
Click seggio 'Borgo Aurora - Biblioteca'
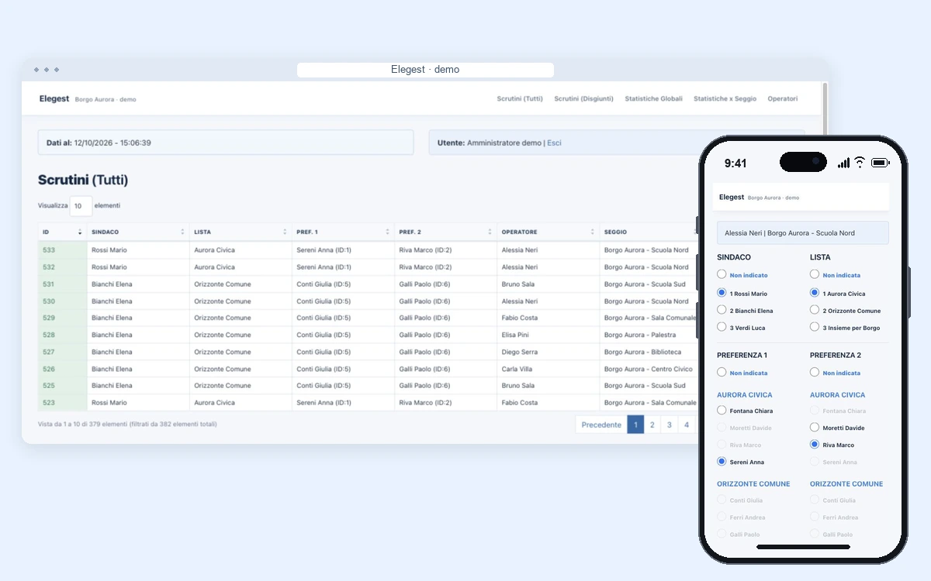(643, 352)
